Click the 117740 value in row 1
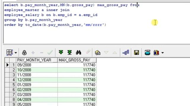 [x=89, y=65]
